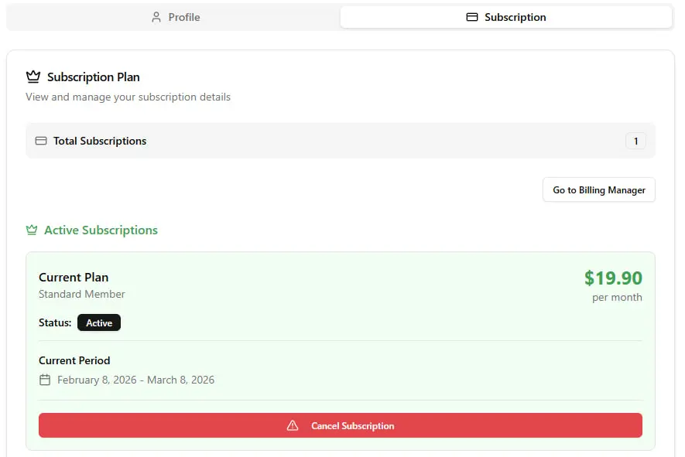
Task: Click the Total Subscriptions count badge showing 1
Action: [x=635, y=141]
